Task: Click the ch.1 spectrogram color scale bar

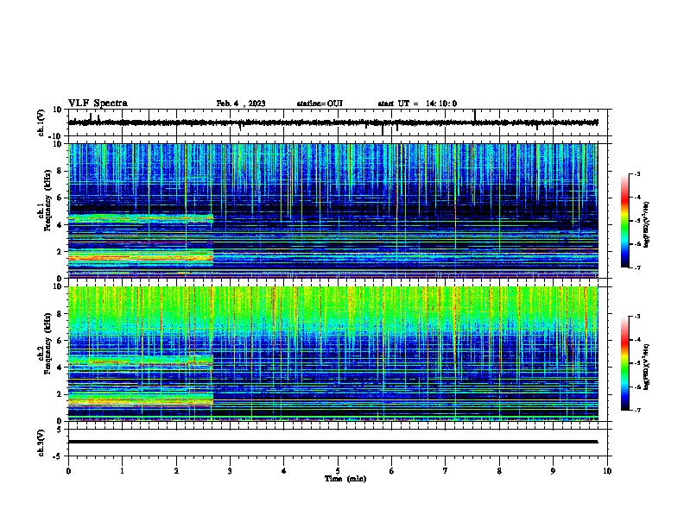Action: [x=625, y=221]
